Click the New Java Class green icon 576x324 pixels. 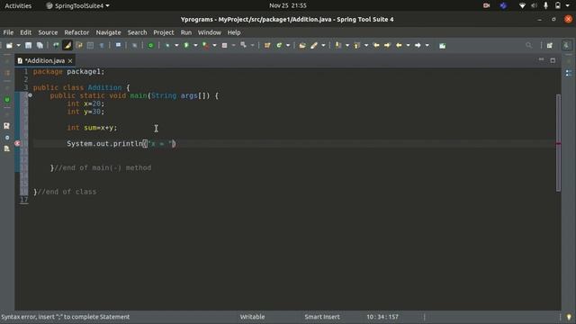279,45
